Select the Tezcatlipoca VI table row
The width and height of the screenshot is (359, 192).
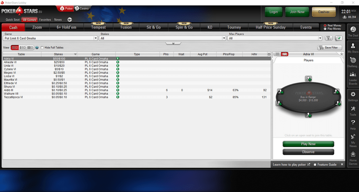coord(137,97)
